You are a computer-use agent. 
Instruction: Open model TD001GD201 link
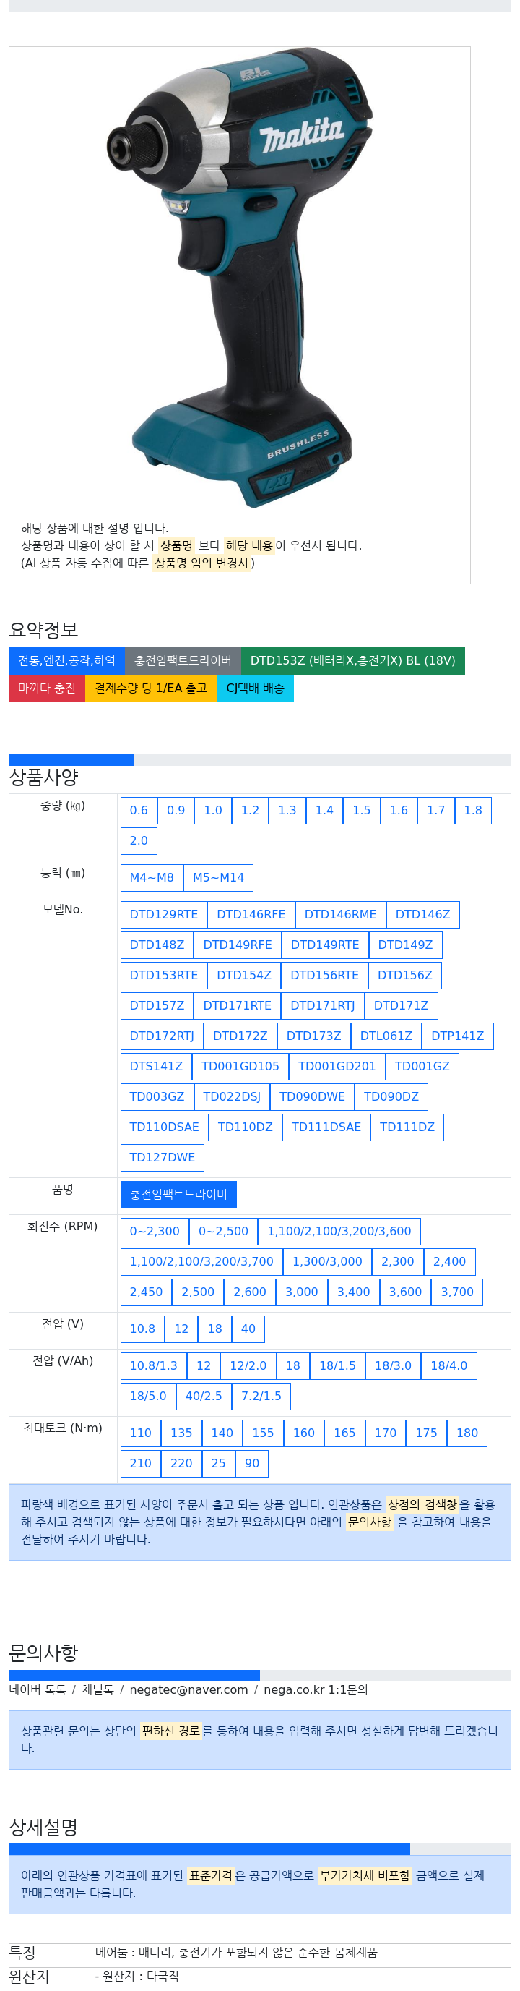pyautogui.click(x=337, y=1067)
